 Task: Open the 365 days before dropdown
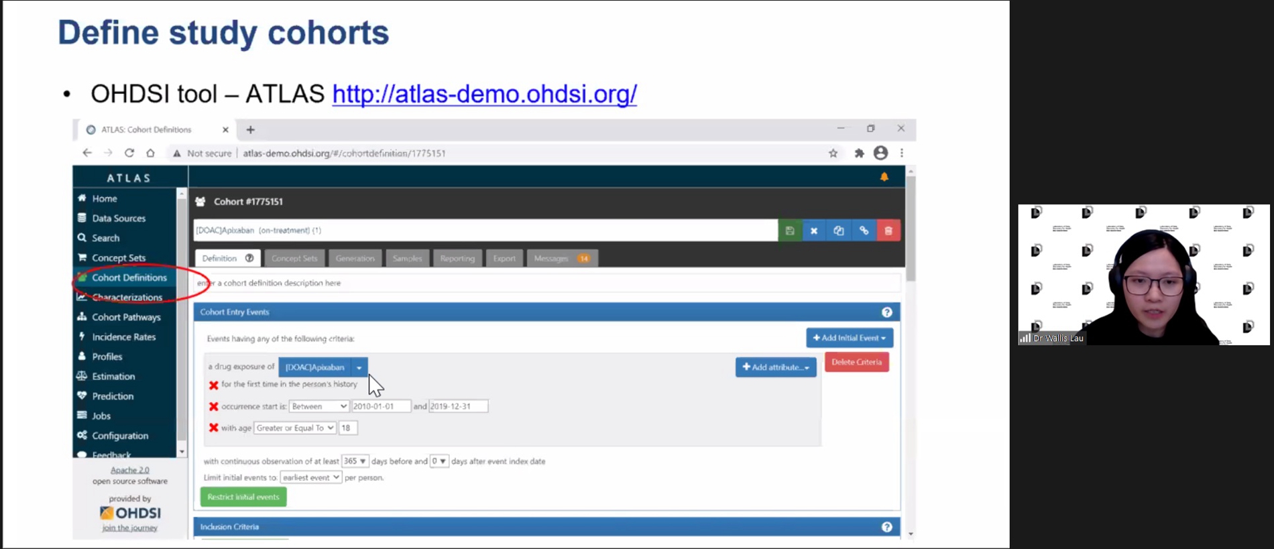(355, 461)
